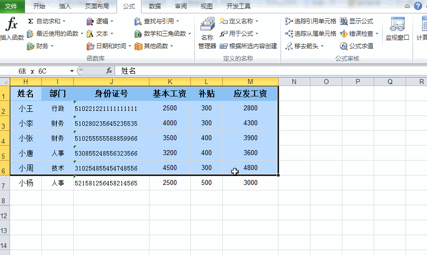Click Create from Selection (根据所选内容创建)
427x255 pixels.
pyautogui.click(x=248, y=46)
